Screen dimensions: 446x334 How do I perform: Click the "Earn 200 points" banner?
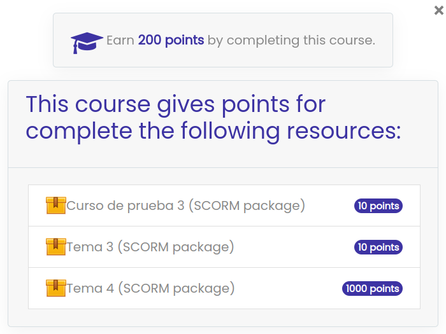[223, 40]
